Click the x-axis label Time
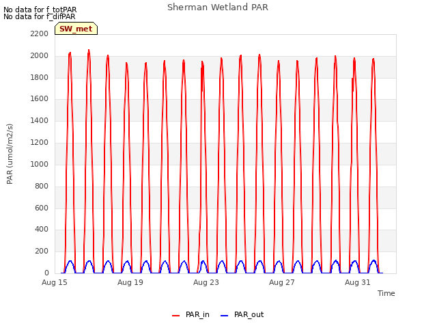Viewport: 437px width, 328px height. [x=386, y=293]
